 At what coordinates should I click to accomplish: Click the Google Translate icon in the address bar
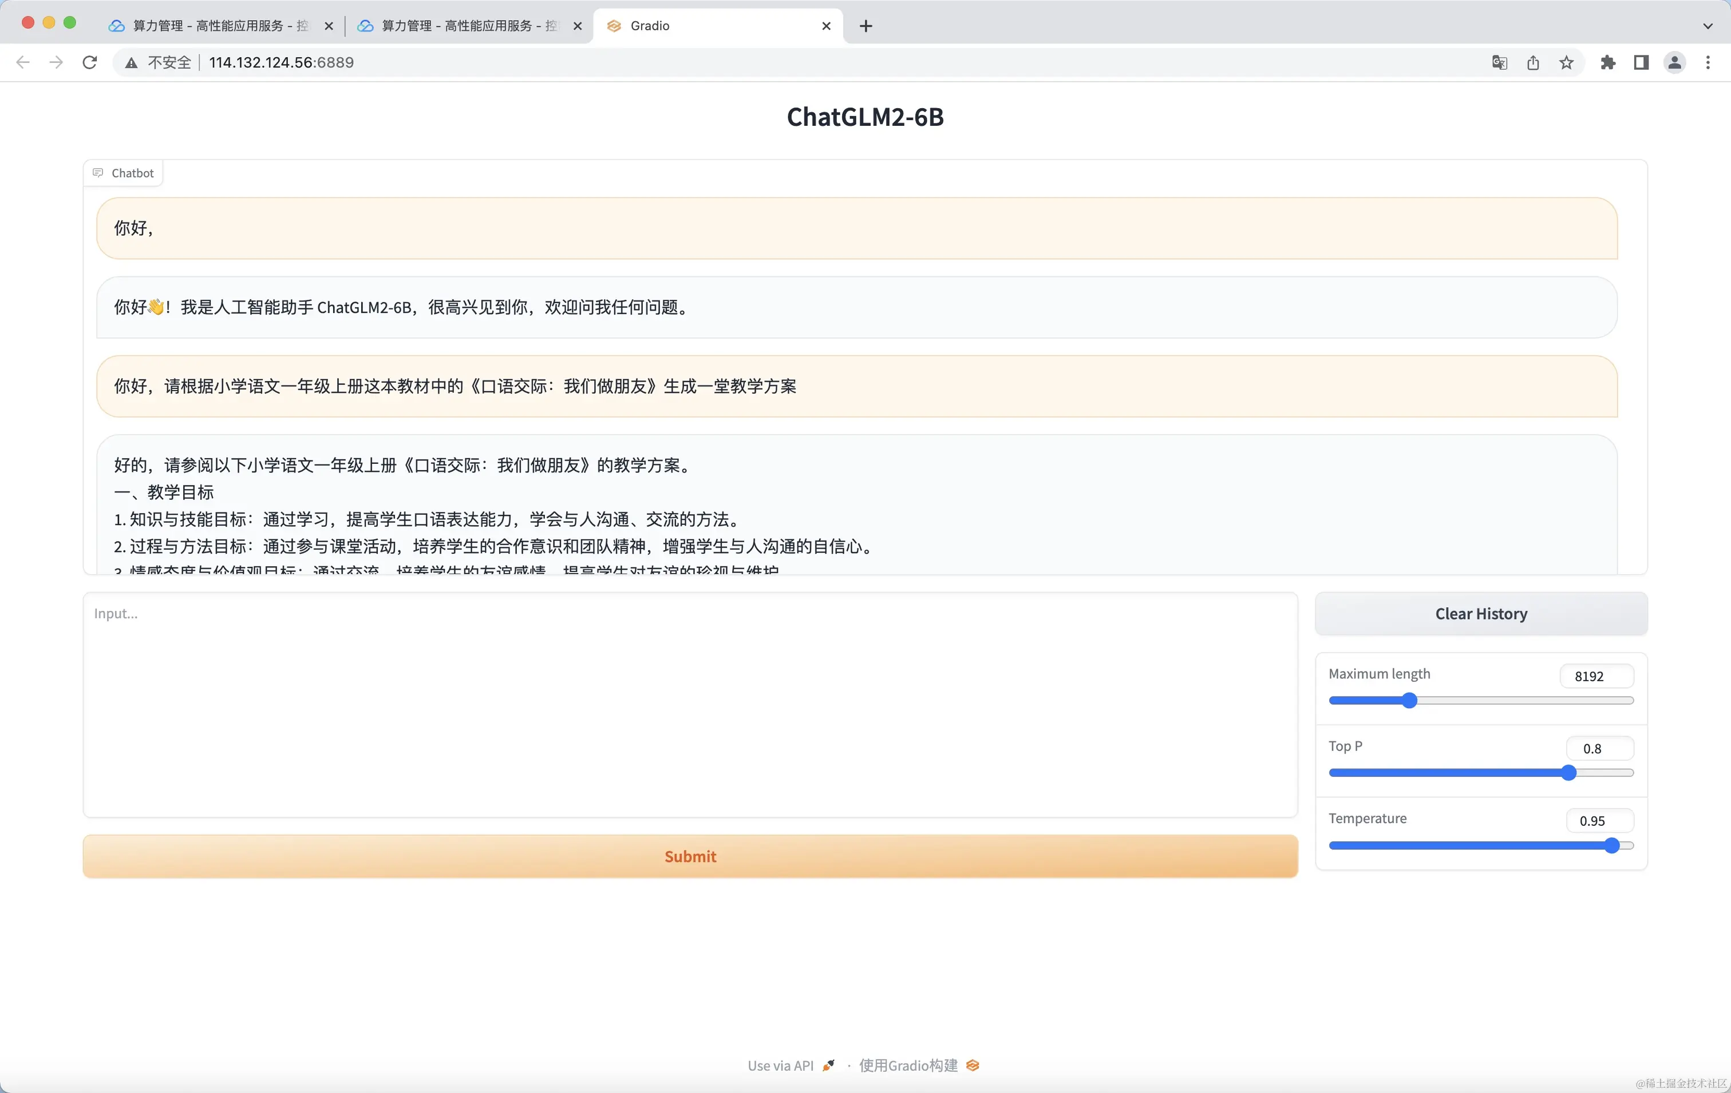tap(1499, 62)
